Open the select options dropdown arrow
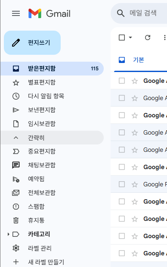Screen dimensions: 167x267 tap(130, 38)
